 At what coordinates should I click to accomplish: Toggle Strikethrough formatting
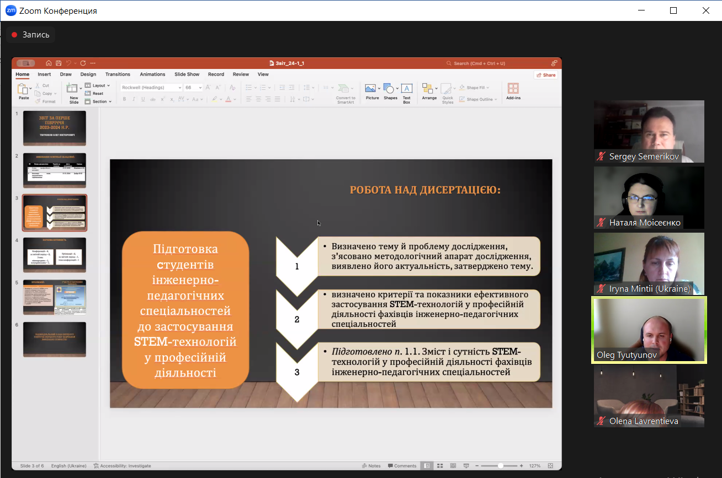153,99
